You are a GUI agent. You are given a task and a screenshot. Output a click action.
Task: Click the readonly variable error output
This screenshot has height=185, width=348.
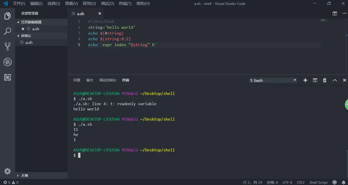click(x=115, y=104)
